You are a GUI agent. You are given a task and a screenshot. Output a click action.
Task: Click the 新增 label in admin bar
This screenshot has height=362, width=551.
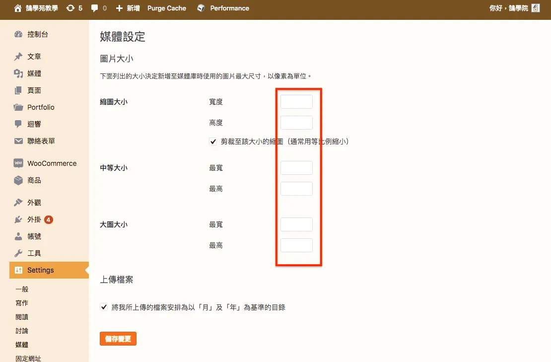(x=133, y=8)
